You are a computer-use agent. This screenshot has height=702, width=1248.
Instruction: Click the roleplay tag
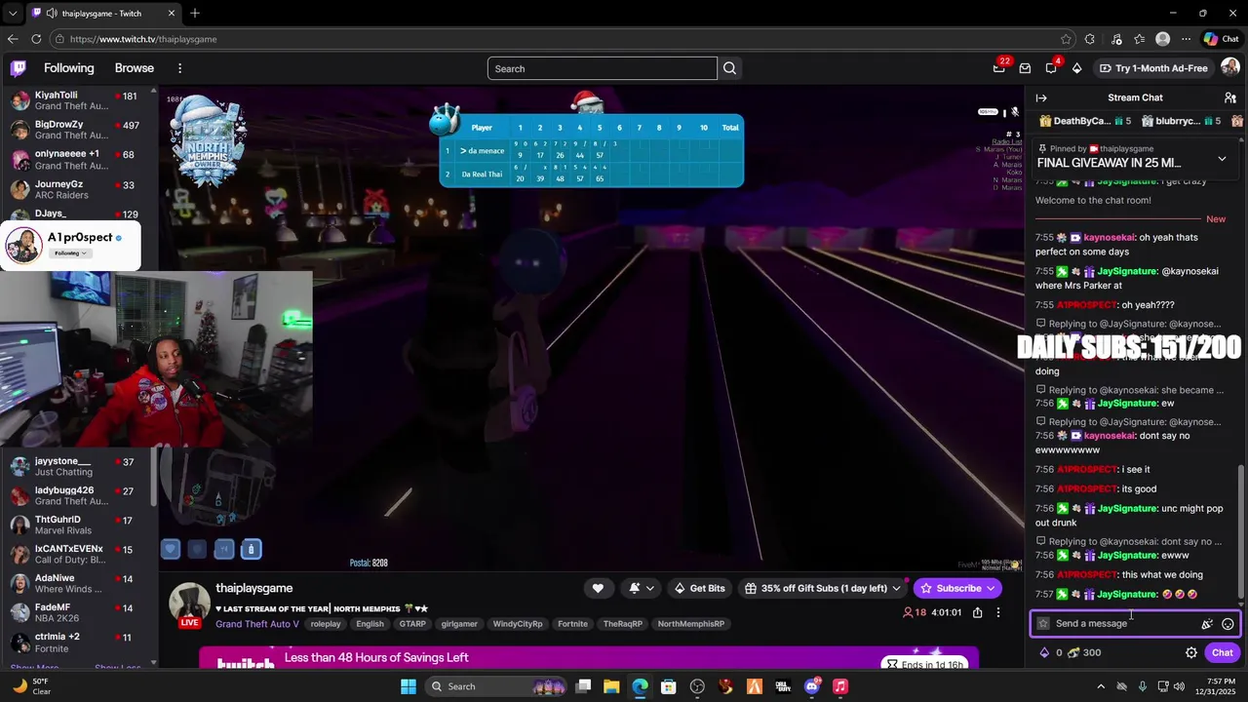coord(326,624)
